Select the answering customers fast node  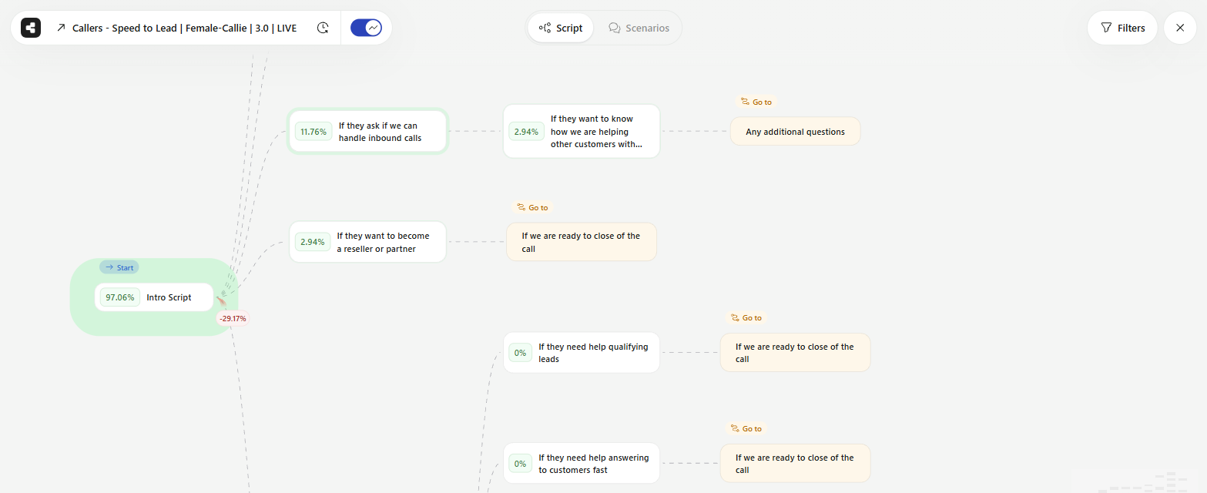[582, 464]
